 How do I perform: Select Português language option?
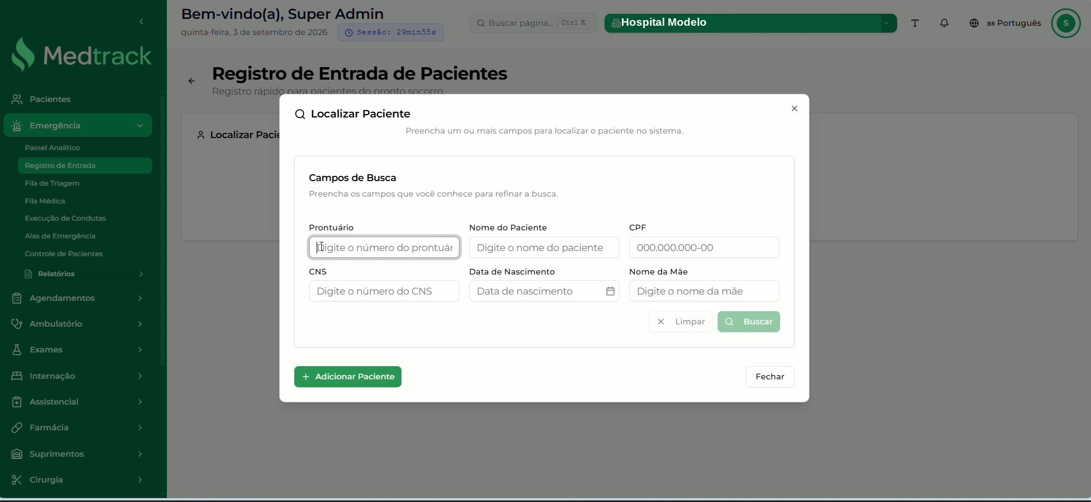(1014, 23)
